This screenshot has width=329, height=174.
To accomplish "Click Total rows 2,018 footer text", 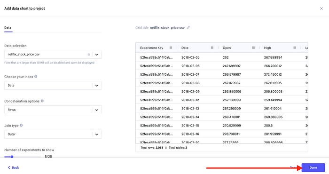I will [x=152, y=148].
